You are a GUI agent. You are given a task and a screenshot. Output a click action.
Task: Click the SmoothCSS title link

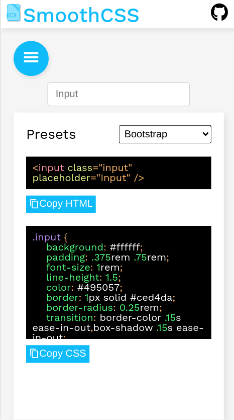coord(81,15)
